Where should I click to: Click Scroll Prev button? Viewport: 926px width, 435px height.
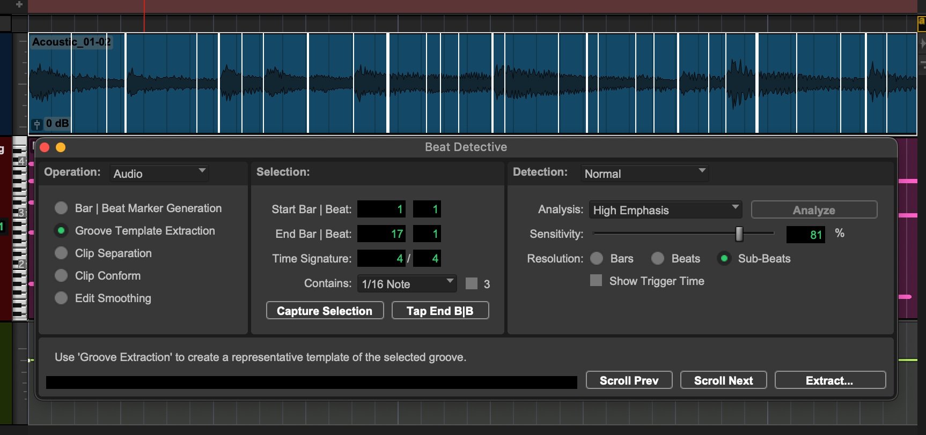(629, 380)
